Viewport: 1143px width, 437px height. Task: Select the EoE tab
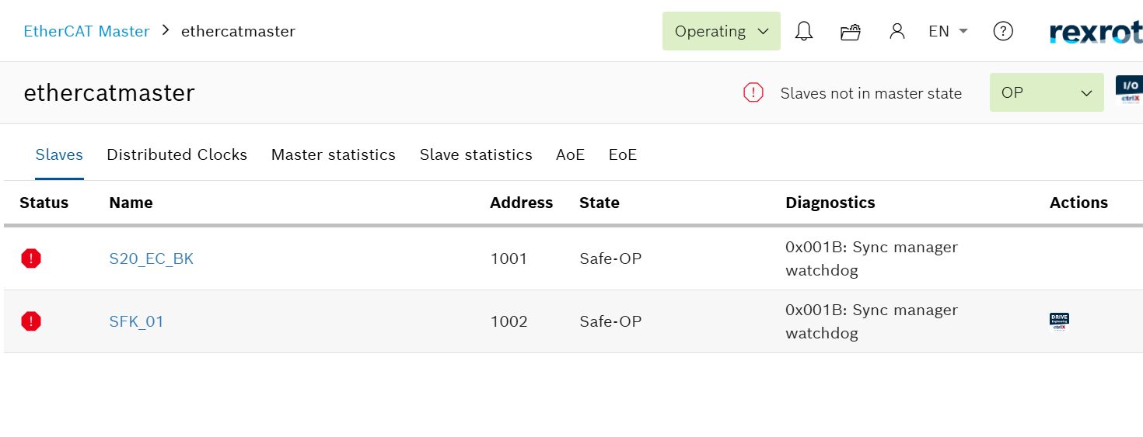(622, 155)
